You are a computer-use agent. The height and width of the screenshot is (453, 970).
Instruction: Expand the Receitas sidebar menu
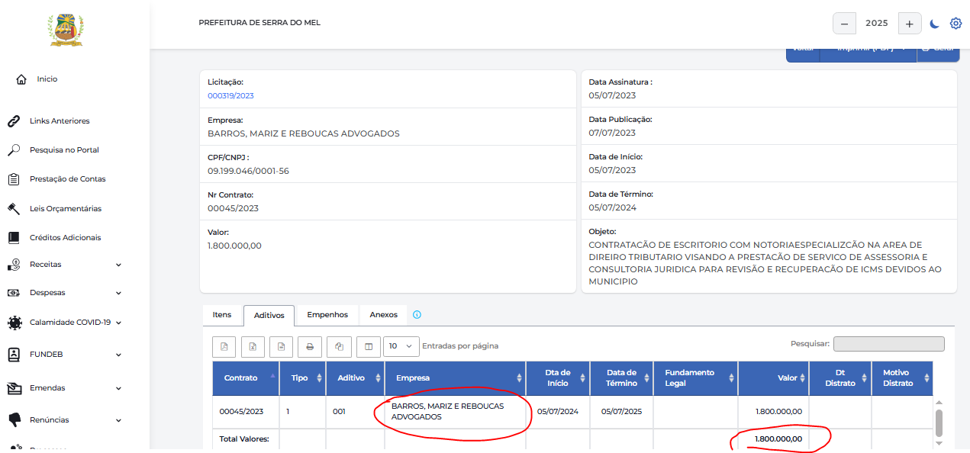(x=118, y=265)
